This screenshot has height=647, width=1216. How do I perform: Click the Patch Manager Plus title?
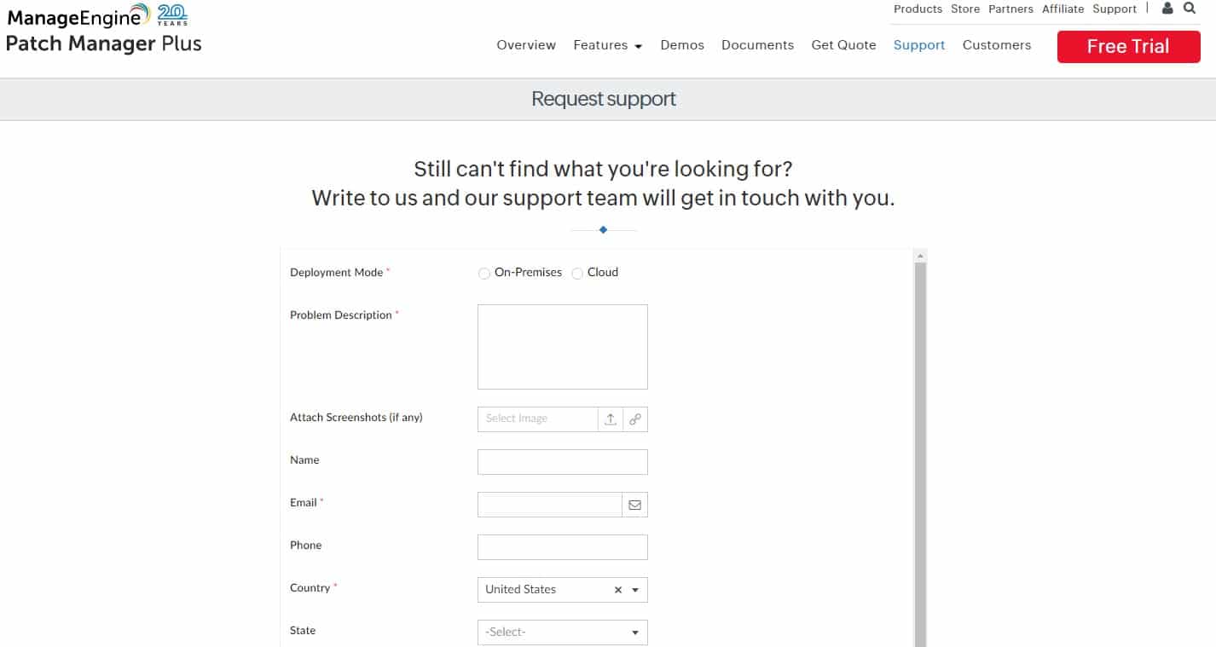point(104,43)
